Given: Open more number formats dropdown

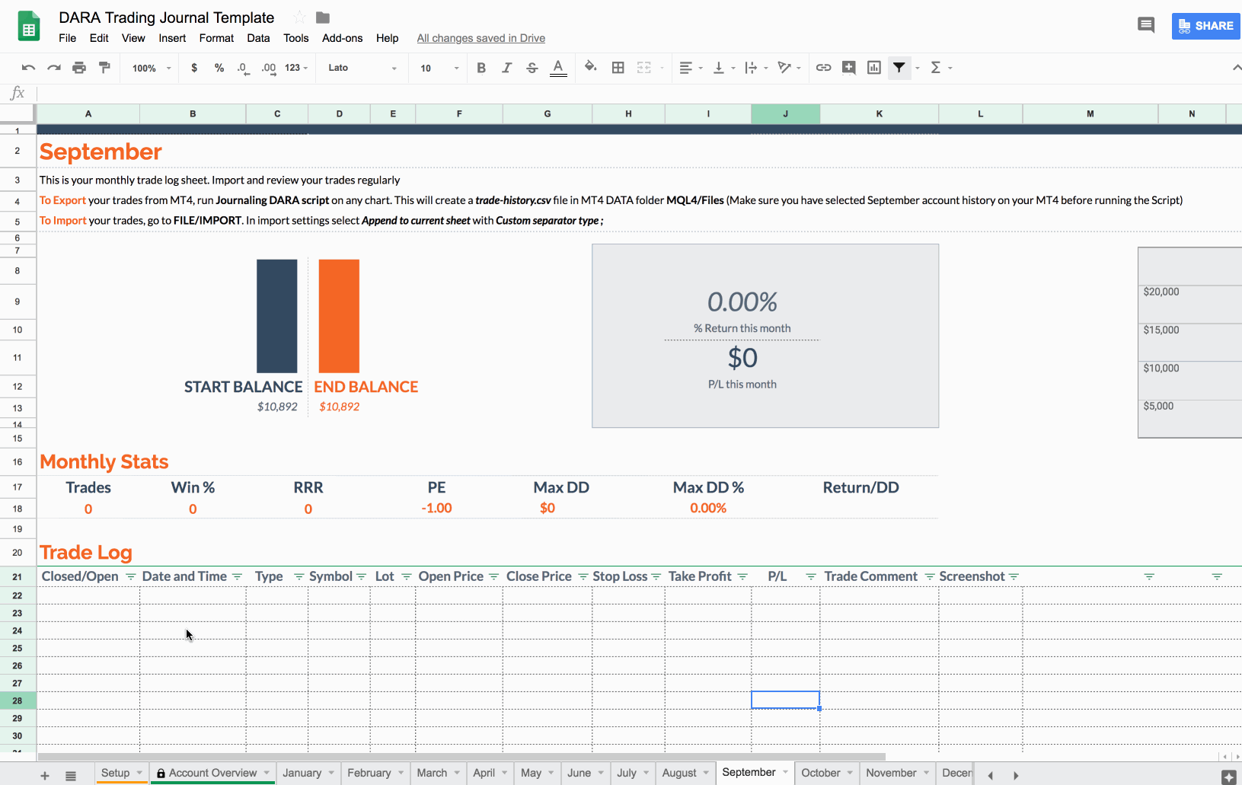Looking at the screenshot, I should pyautogui.click(x=296, y=68).
